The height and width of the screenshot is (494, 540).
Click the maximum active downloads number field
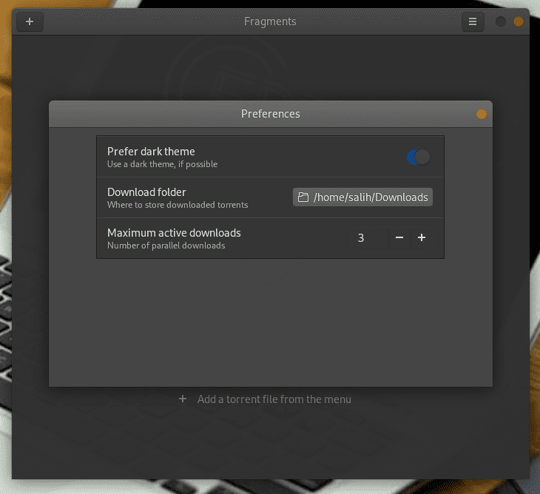click(x=366, y=237)
